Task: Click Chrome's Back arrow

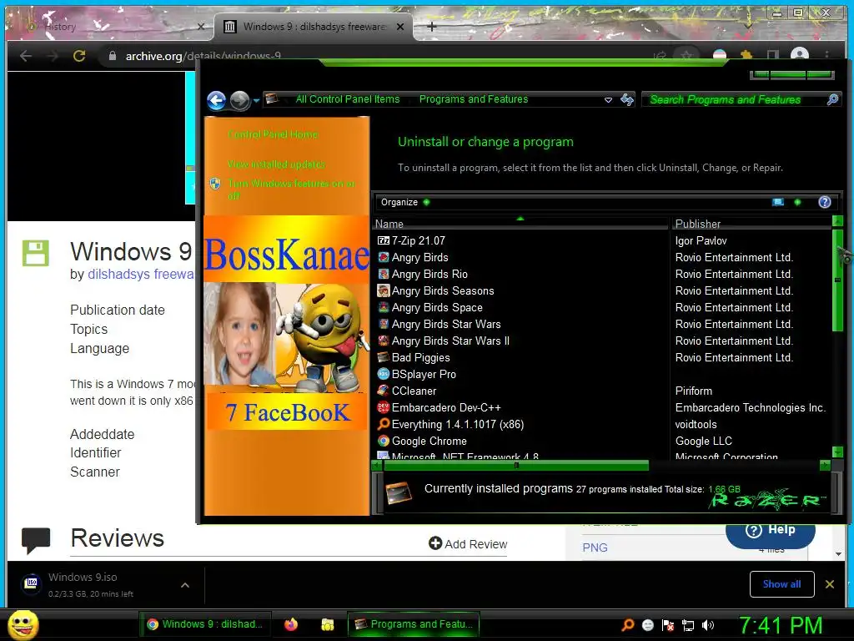Action: pyautogui.click(x=26, y=56)
